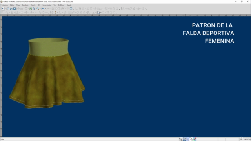Open the Ver menu
251x141 pixels.
click(x=55, y=5)
